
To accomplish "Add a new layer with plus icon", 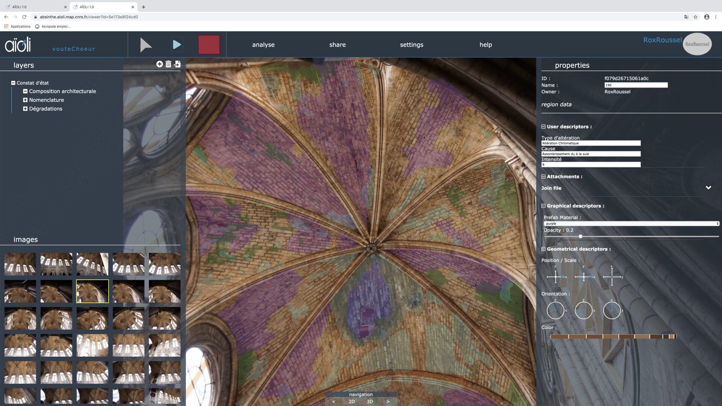I will pos(159,64).
